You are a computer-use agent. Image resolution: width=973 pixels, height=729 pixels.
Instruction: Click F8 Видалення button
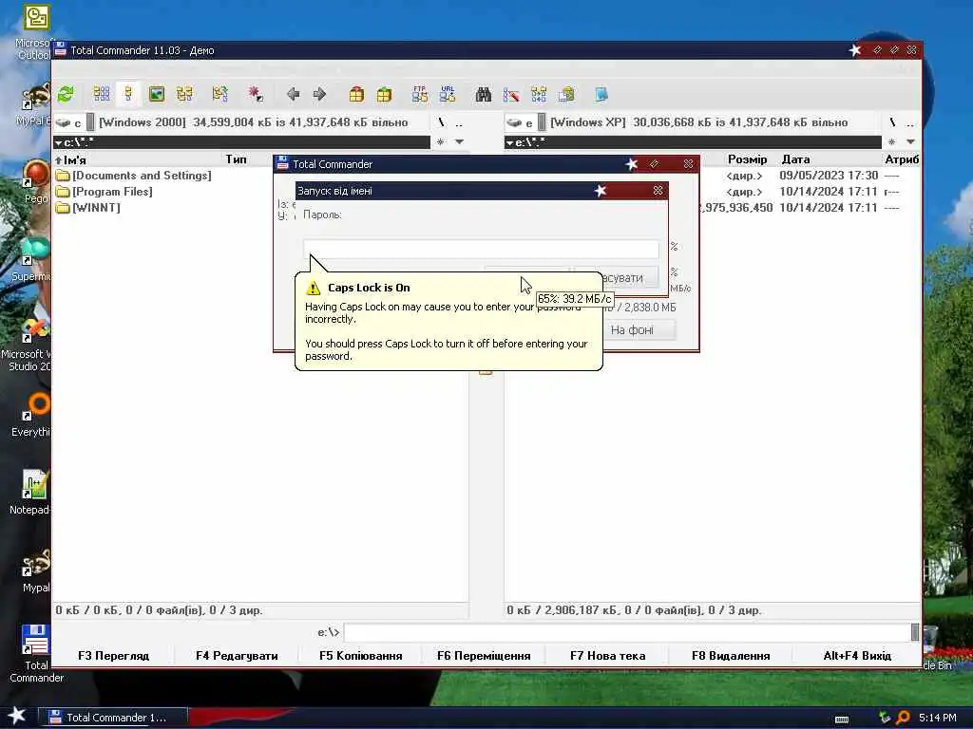[x=731, y=655]
